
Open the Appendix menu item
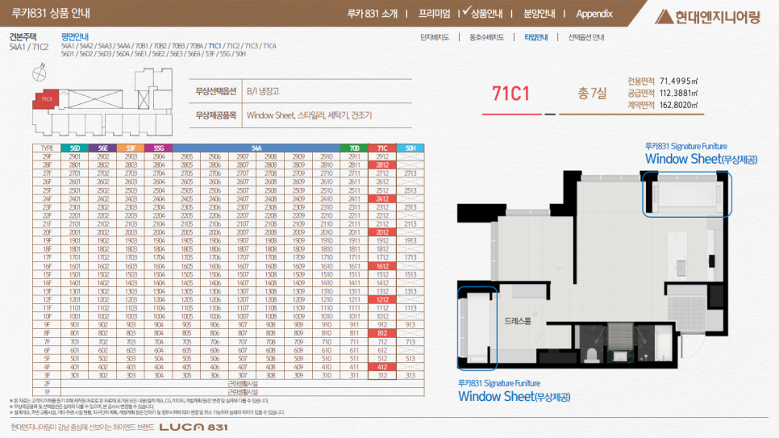point(594,14)
